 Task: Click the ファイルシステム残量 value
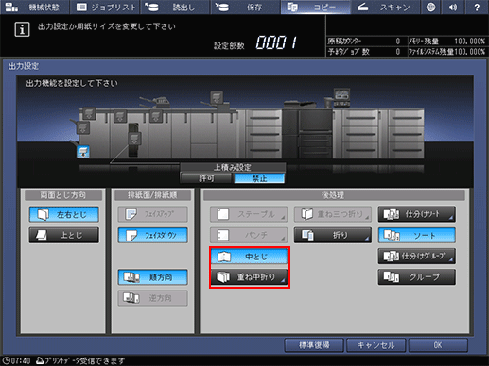469,51
